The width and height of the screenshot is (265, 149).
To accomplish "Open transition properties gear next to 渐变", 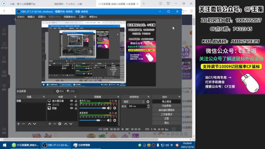I will point(148,102).
